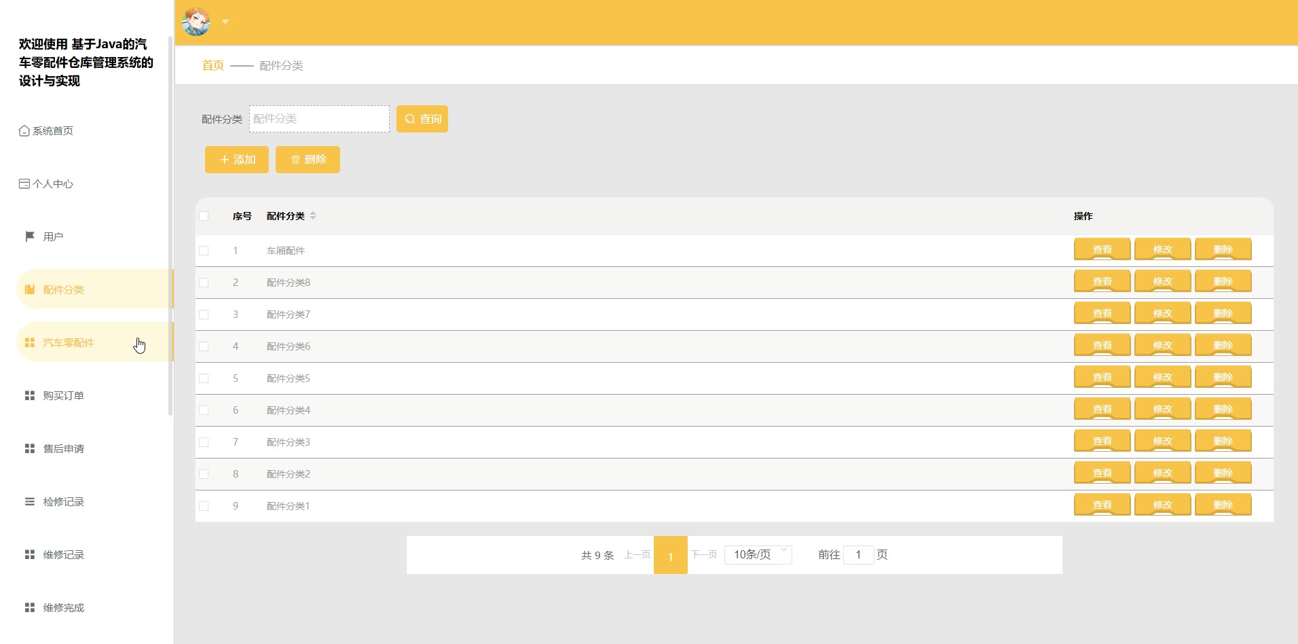Open 维修完成 in the sidebar
This screenshot has height=644, width=1298.
coord(63,607)
